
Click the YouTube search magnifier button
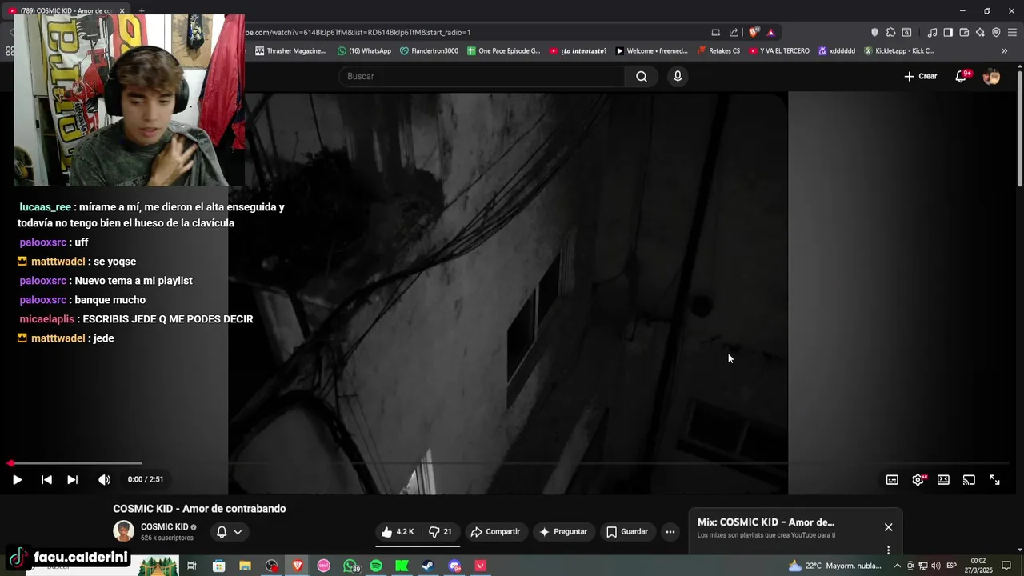point(642,76)
